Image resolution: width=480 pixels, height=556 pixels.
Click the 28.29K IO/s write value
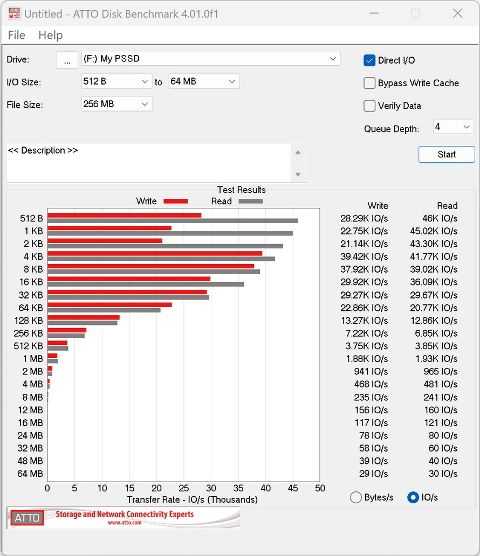click(364, 218)
